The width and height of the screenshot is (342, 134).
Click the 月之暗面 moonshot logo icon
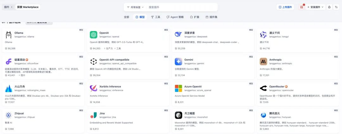[178, 115]
